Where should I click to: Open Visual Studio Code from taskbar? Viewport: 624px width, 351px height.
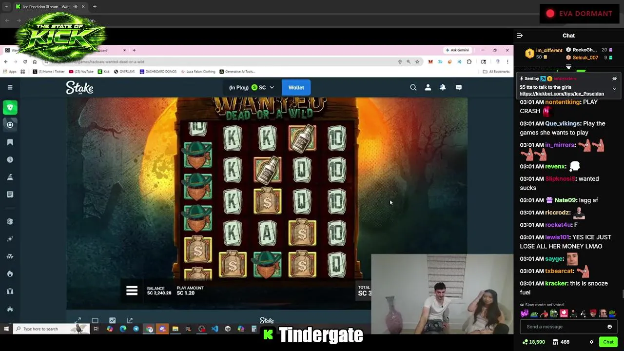coord(214,329)
